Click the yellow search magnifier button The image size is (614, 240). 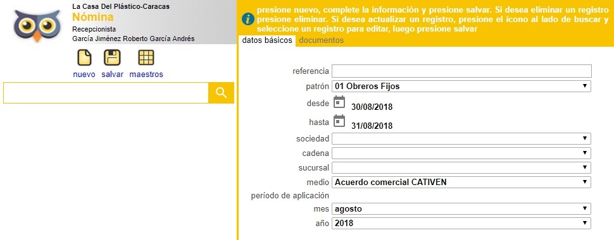click(x=222, y=93)
